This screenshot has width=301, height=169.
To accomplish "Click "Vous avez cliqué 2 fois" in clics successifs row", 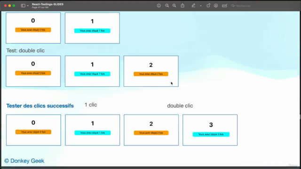I will click(x=151, y=133).
